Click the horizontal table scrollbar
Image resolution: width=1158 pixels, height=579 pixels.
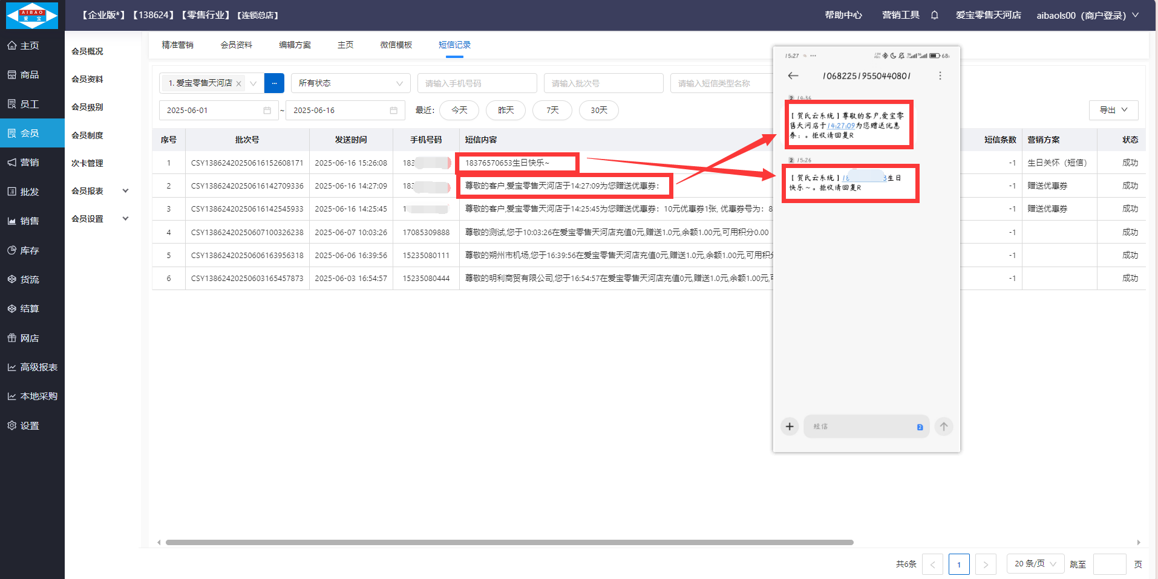pos(509,543)
